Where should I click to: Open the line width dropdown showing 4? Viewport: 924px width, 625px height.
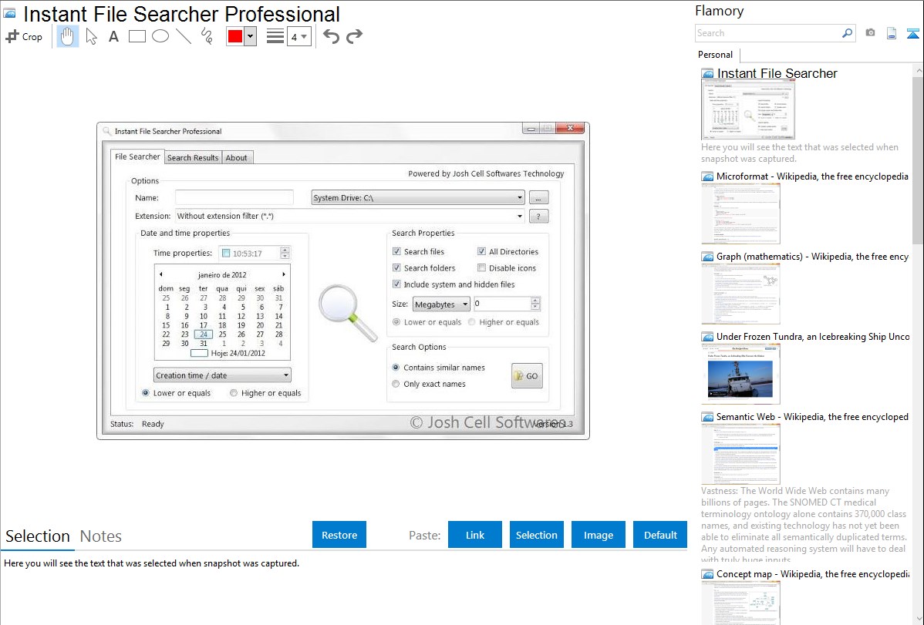click(298, 36)
